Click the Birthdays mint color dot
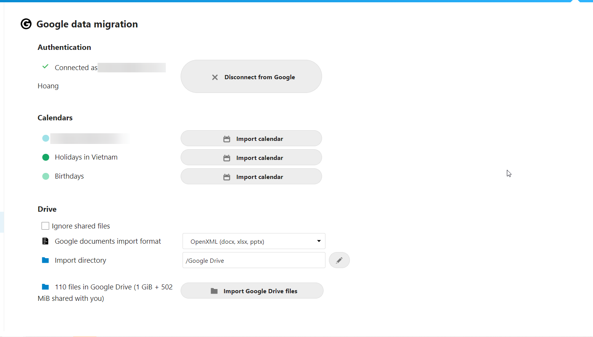The height and width of the screenshot is (337, 593). pyautogui.click(x=46, y=176)
